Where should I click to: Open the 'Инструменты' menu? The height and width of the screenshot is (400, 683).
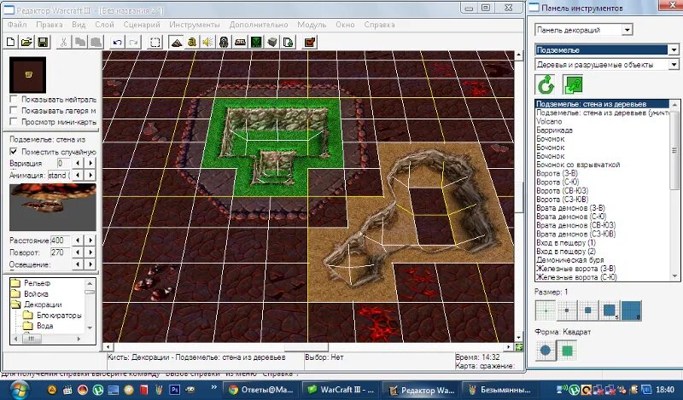point(195,25)
